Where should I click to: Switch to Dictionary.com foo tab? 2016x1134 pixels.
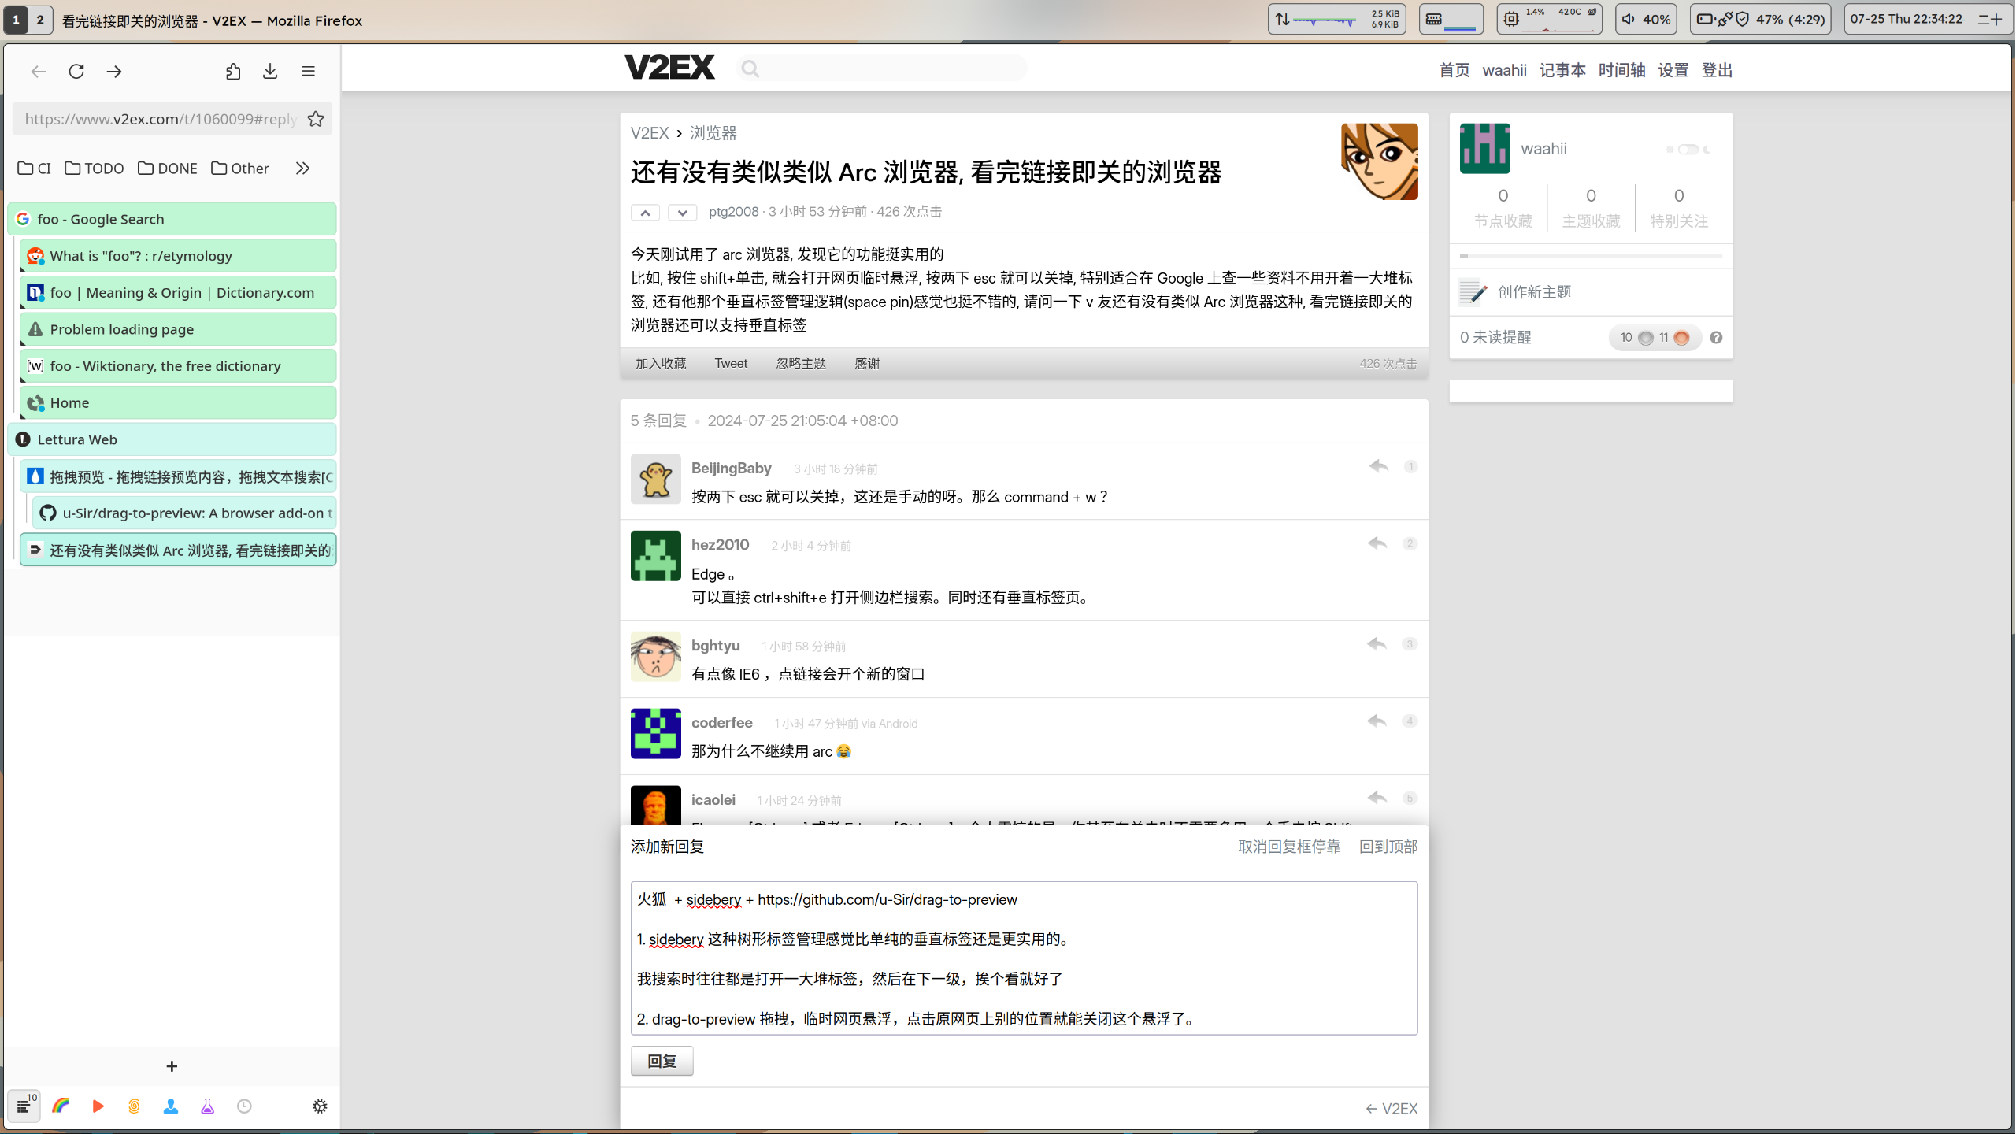(179, 293)
